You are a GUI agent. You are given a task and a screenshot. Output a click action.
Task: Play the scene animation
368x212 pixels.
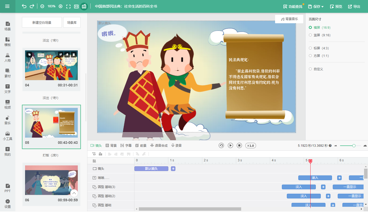(x=230, y=145)
